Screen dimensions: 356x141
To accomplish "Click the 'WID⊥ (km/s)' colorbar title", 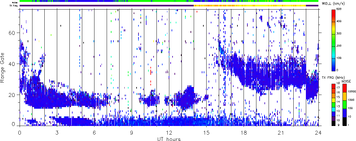I will coord(333,3).
